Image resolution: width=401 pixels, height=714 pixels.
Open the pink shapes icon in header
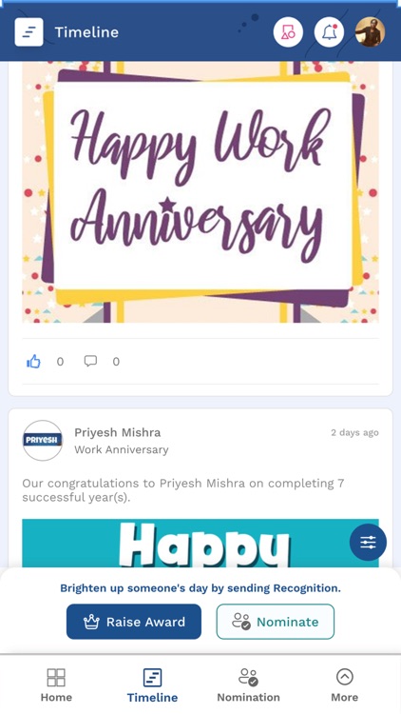click(x=288, y=31)
